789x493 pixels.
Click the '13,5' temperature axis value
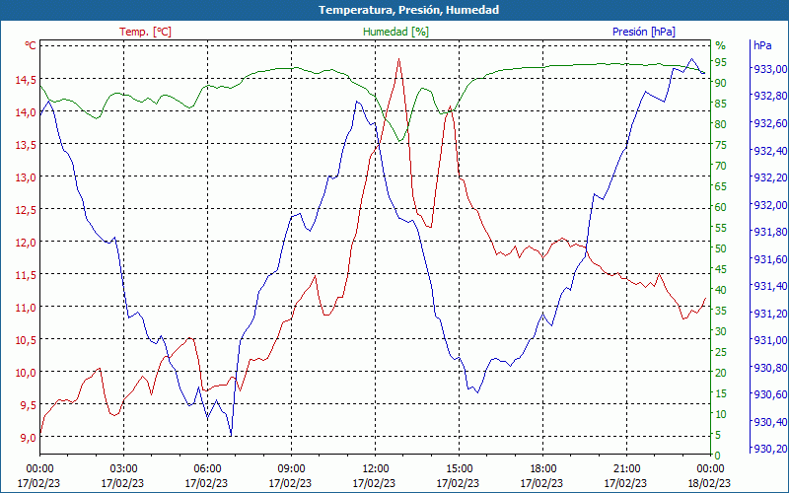[x=26, y=145]
